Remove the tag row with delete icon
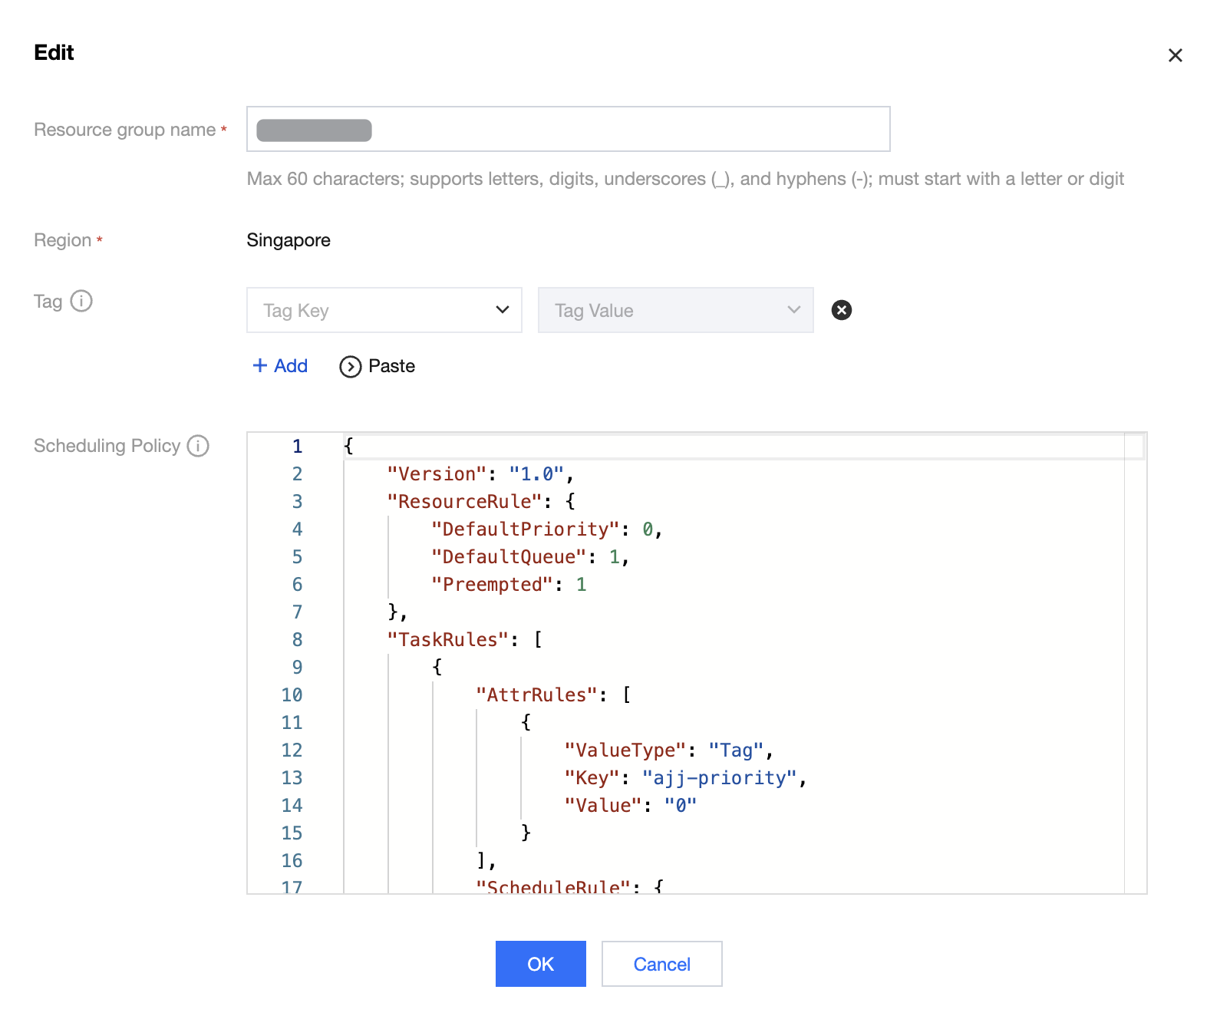The width and height of the screenshot is (1220, 1016). pos(842,310)
